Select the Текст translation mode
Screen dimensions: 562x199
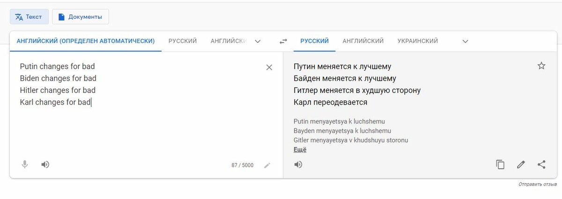pos(29,17)
